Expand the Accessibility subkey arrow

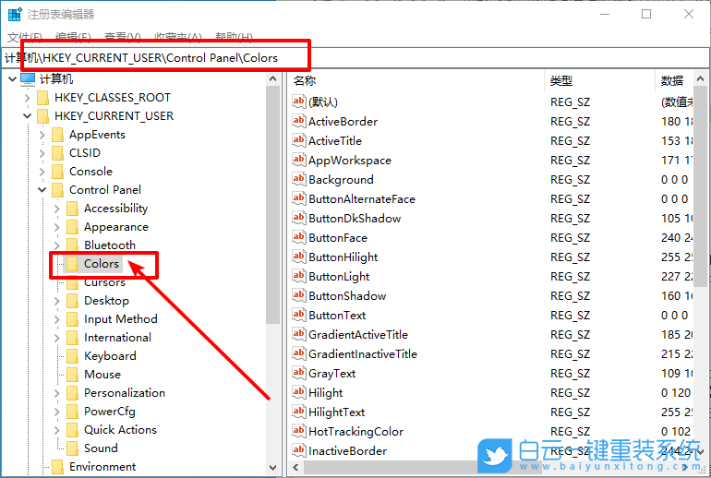coord(56,209)
